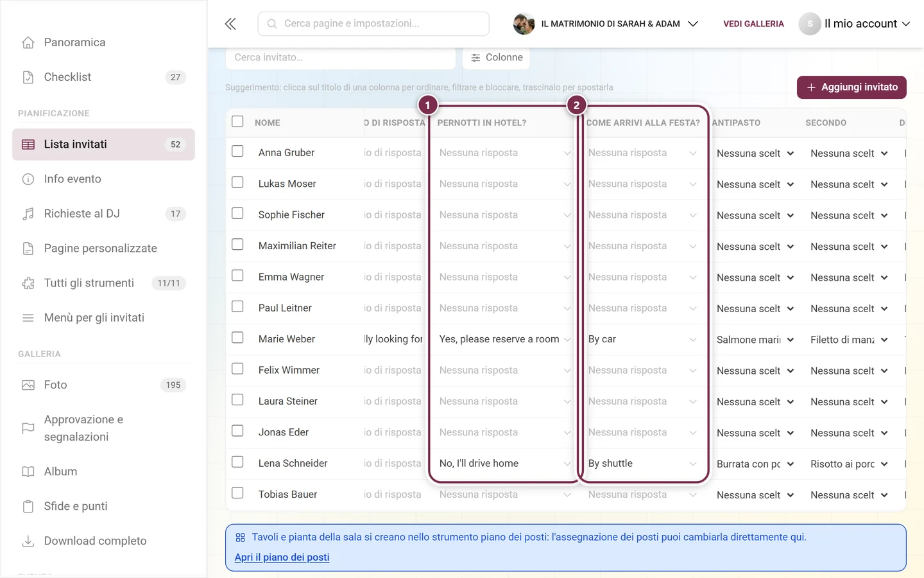Click the Pagine personalizzate page icon

pyautogui.click(x=28, y=249)
